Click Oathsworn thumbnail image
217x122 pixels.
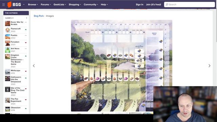7,79
